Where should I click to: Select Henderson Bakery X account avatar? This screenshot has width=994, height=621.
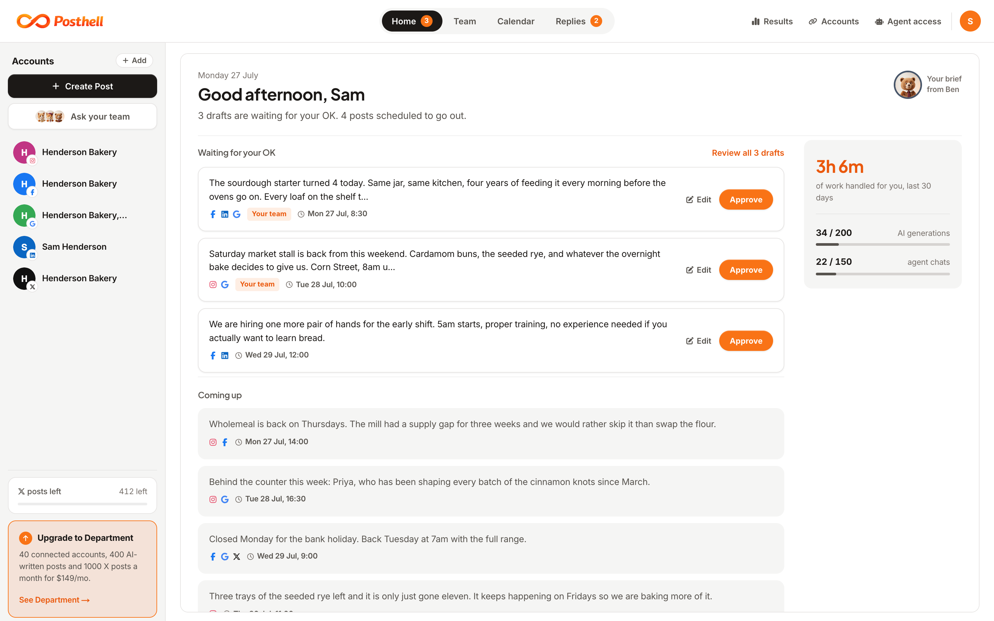24,279
